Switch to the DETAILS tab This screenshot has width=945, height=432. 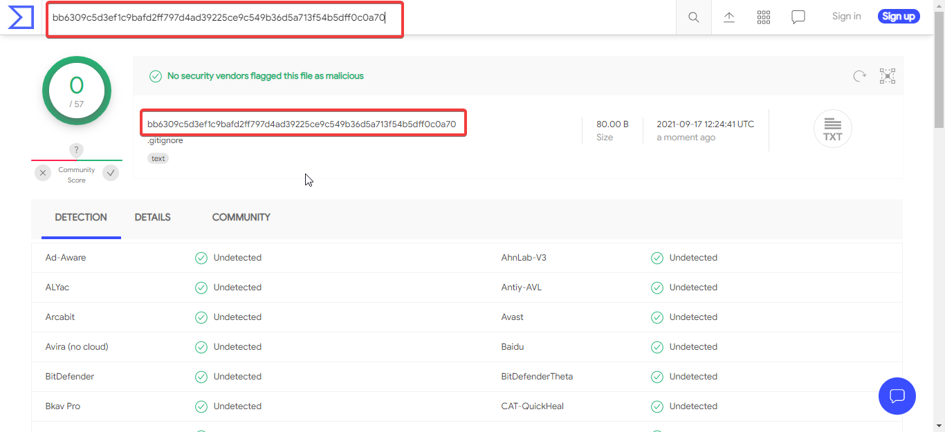[152, 217]
